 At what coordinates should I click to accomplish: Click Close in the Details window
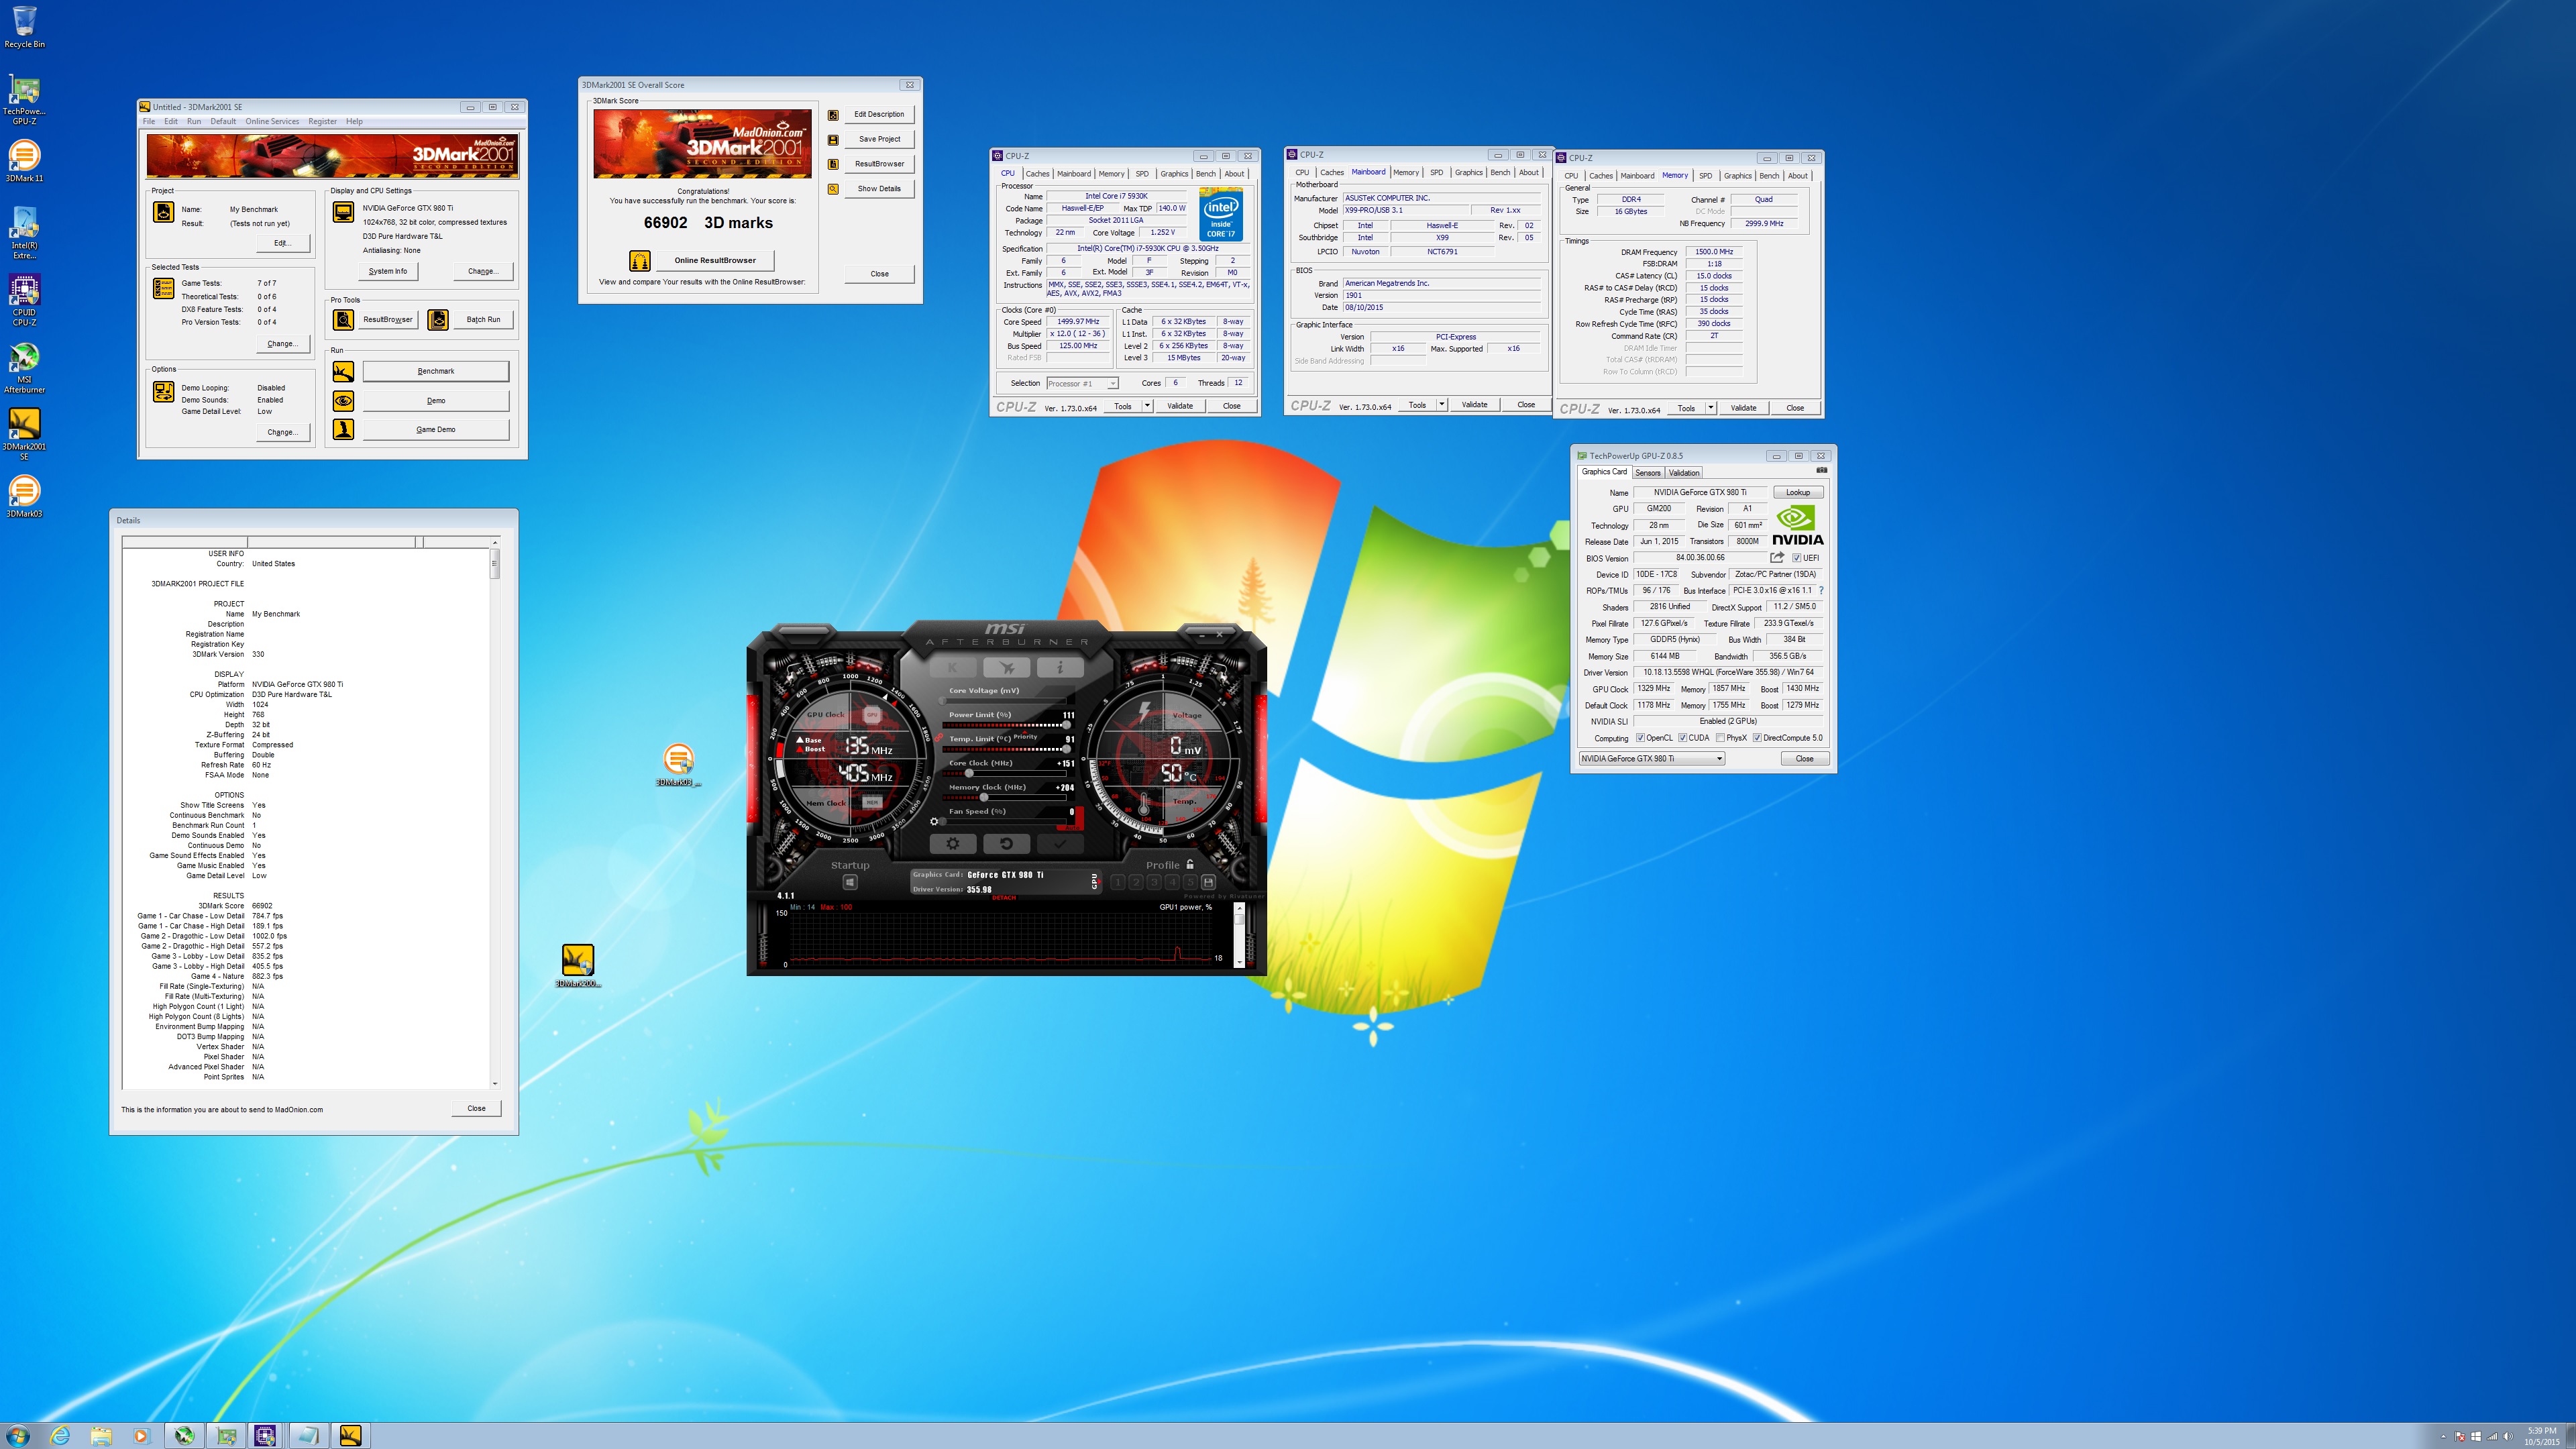point(476,1108)
